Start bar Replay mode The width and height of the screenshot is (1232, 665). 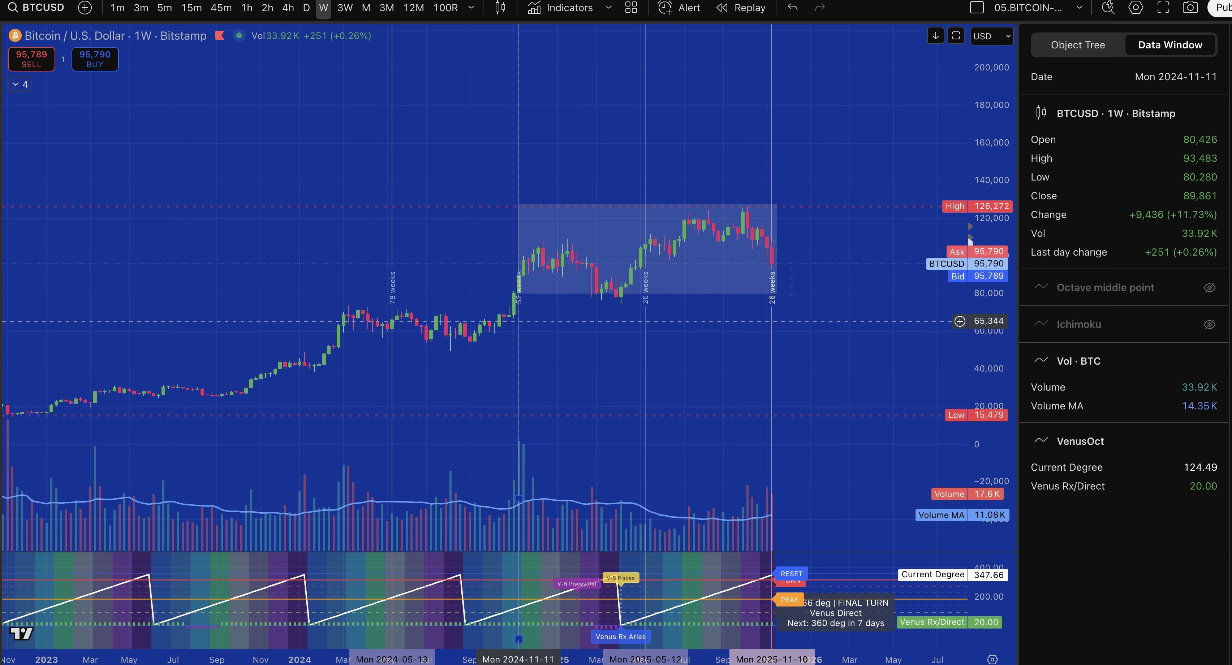coord(741,8)
